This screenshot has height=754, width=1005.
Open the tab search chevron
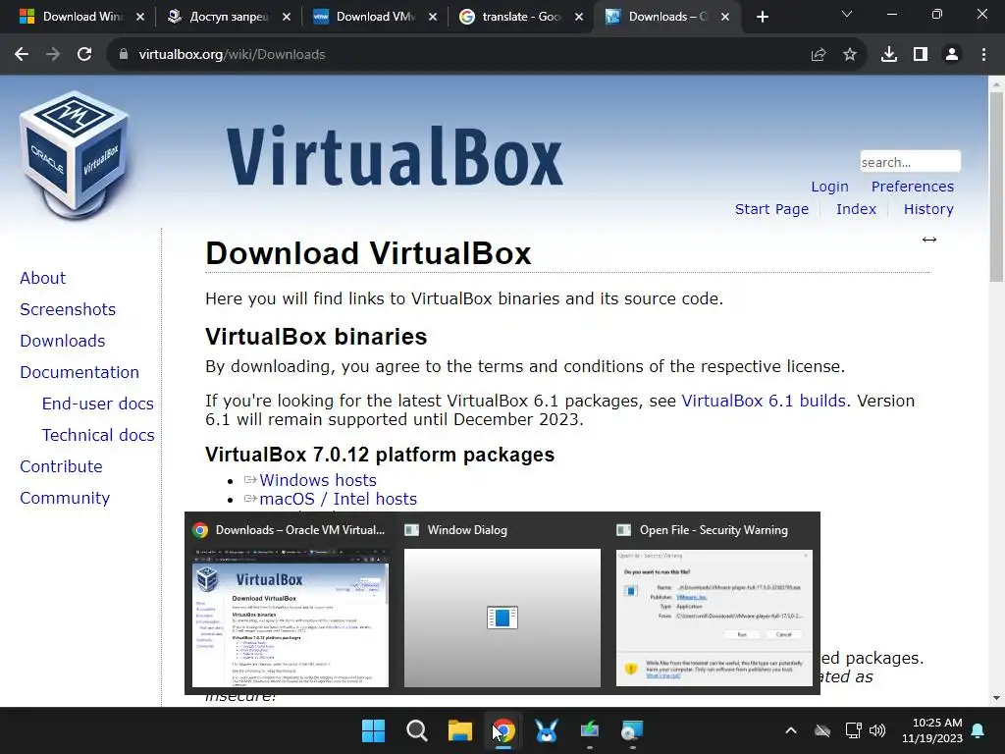[847, 14]
